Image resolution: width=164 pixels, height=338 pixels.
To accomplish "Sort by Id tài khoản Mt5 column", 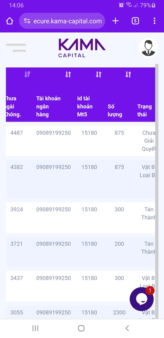I will (99, 74).
